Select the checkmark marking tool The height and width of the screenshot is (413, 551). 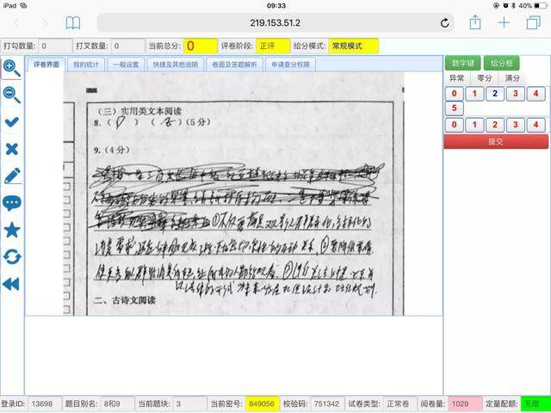click(x=12, y=122)
